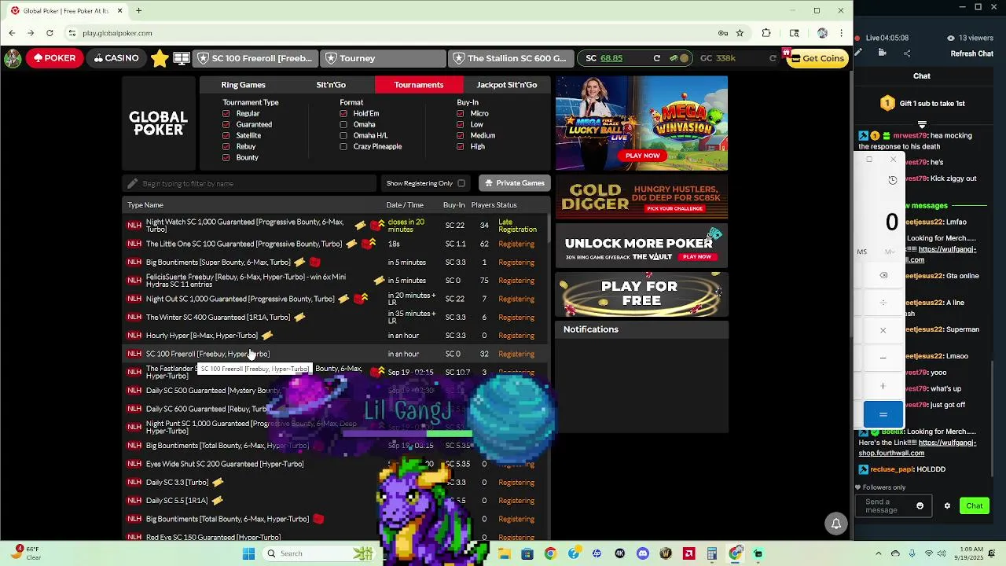Refresh the SC balance
Screen dimensions: 1006x566
(x=657, y=58)
